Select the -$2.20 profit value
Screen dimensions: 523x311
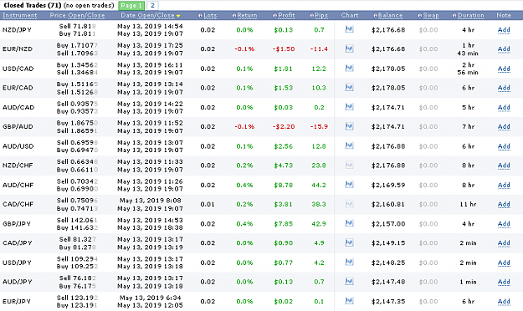284,127
